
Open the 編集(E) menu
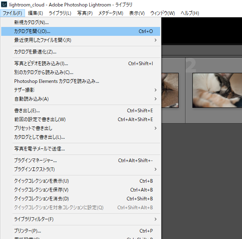(35, 13)
